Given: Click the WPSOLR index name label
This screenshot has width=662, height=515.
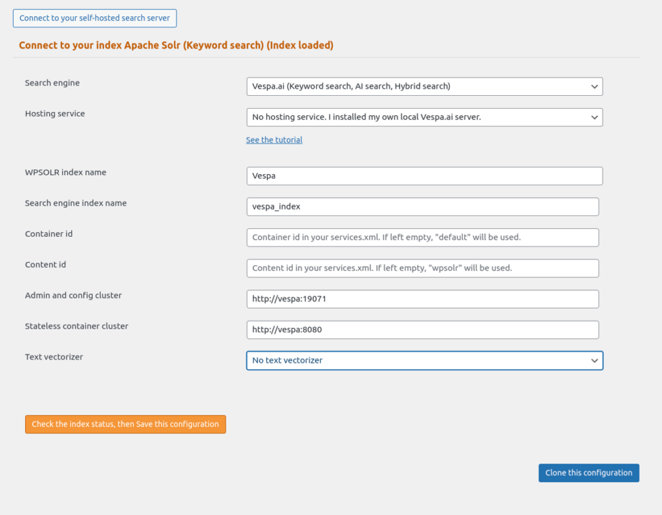Looking at the screenshot, I should [x=65, y=172].
